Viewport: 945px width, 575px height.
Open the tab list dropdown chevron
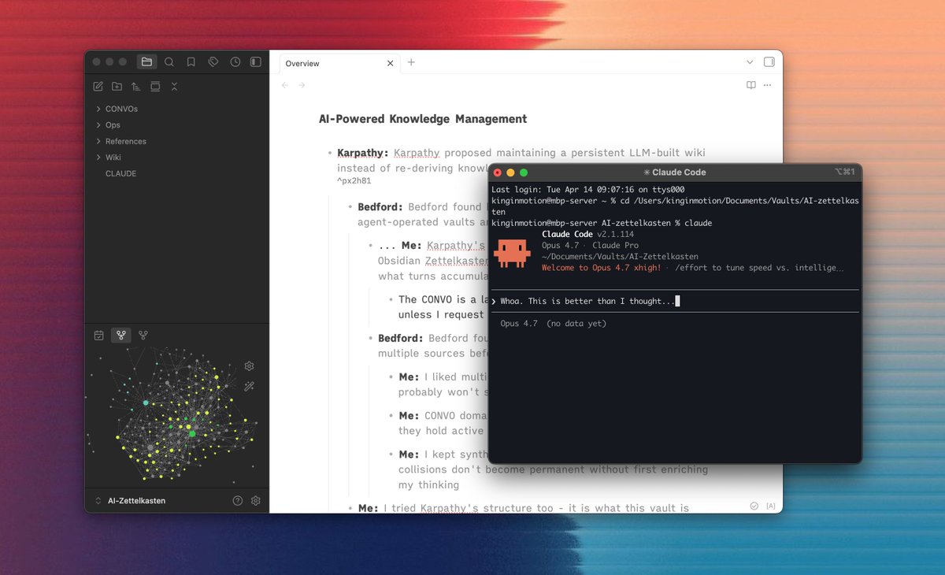[749, 62]
